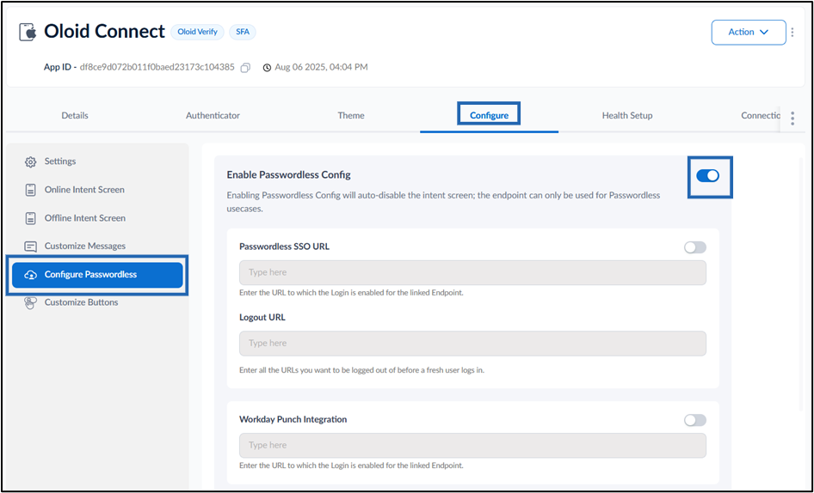Click the Oloid Verify tag
This screenshot has height=493, width=814.
click(x=197, y=32)
